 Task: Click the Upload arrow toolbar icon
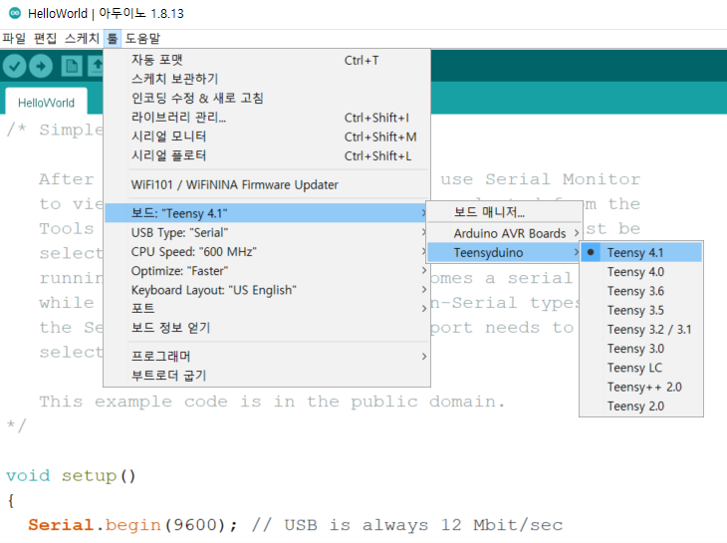point(41,67)
